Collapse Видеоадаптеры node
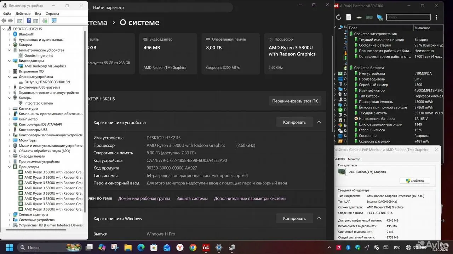 coord(10,61)
